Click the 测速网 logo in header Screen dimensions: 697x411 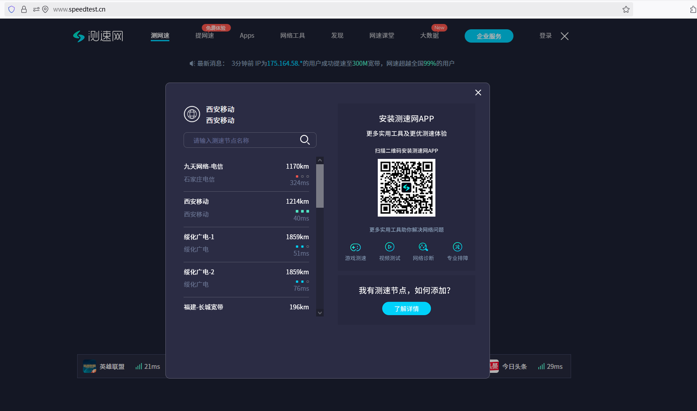98,36
